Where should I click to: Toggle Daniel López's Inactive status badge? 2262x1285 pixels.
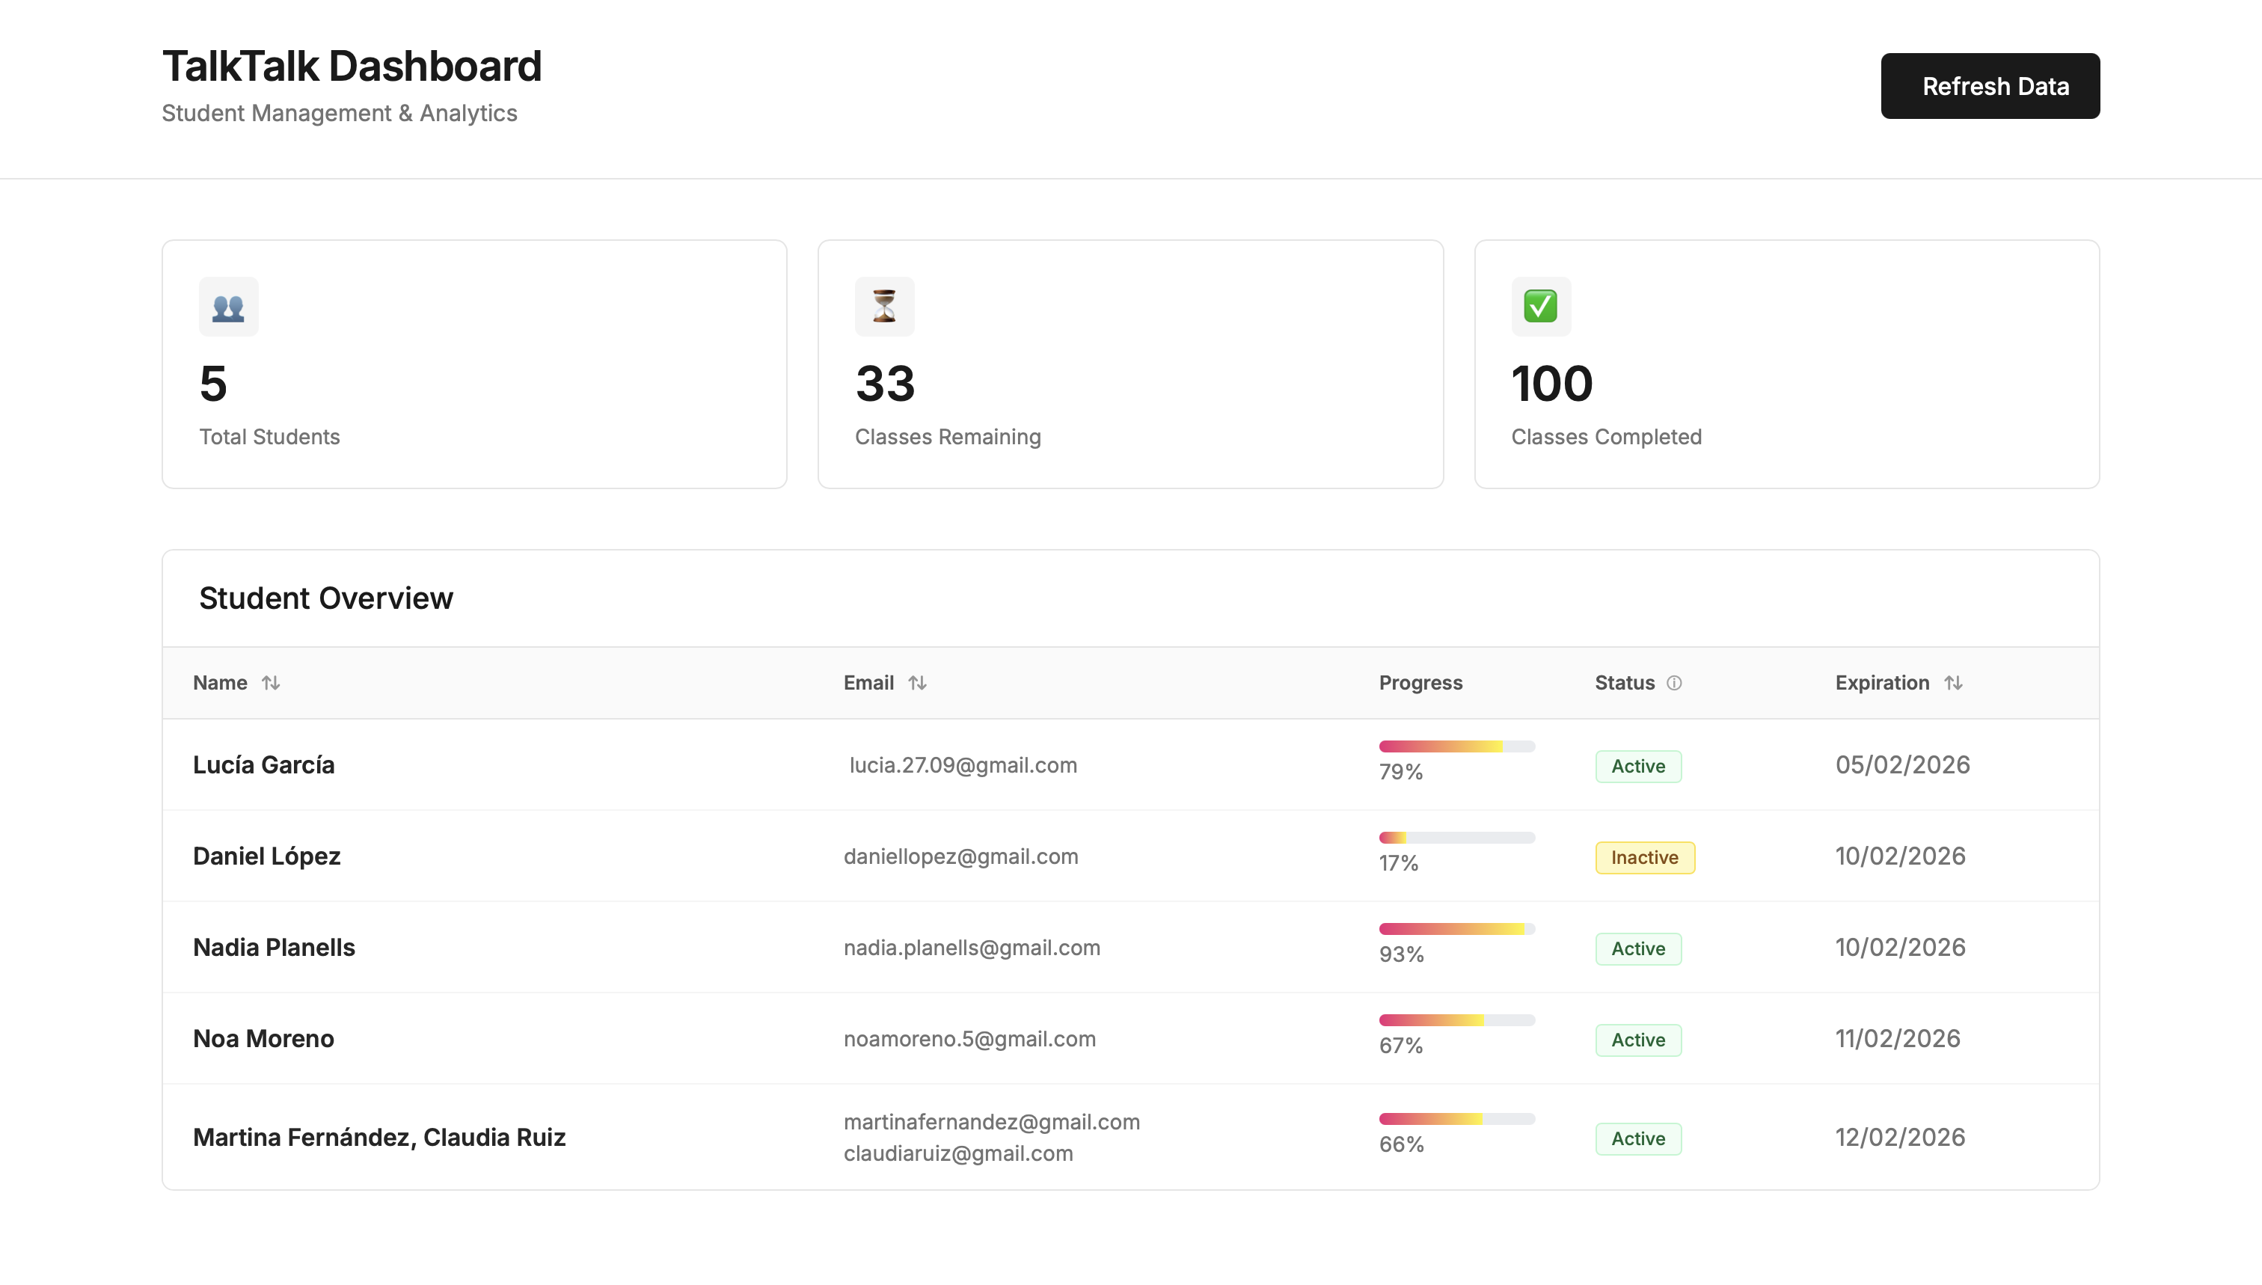coord(1644,857)
